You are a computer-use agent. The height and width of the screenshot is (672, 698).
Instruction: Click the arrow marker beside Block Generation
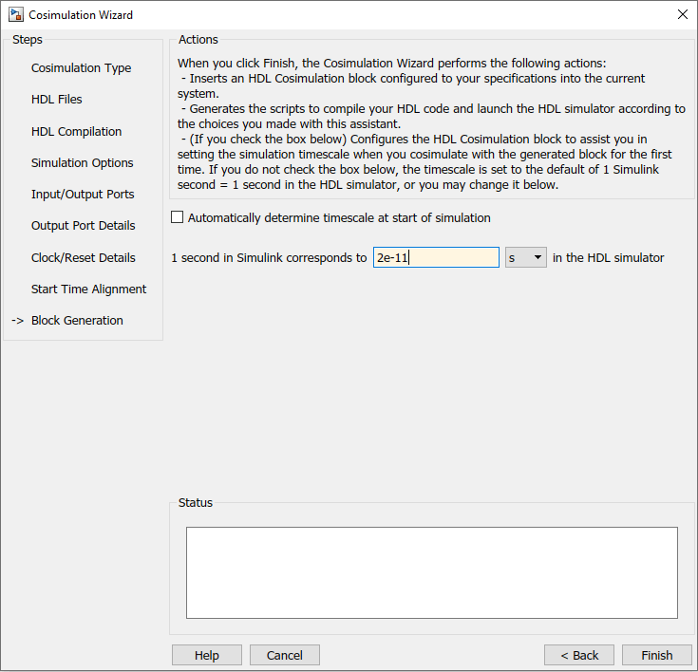coord(17,321)
